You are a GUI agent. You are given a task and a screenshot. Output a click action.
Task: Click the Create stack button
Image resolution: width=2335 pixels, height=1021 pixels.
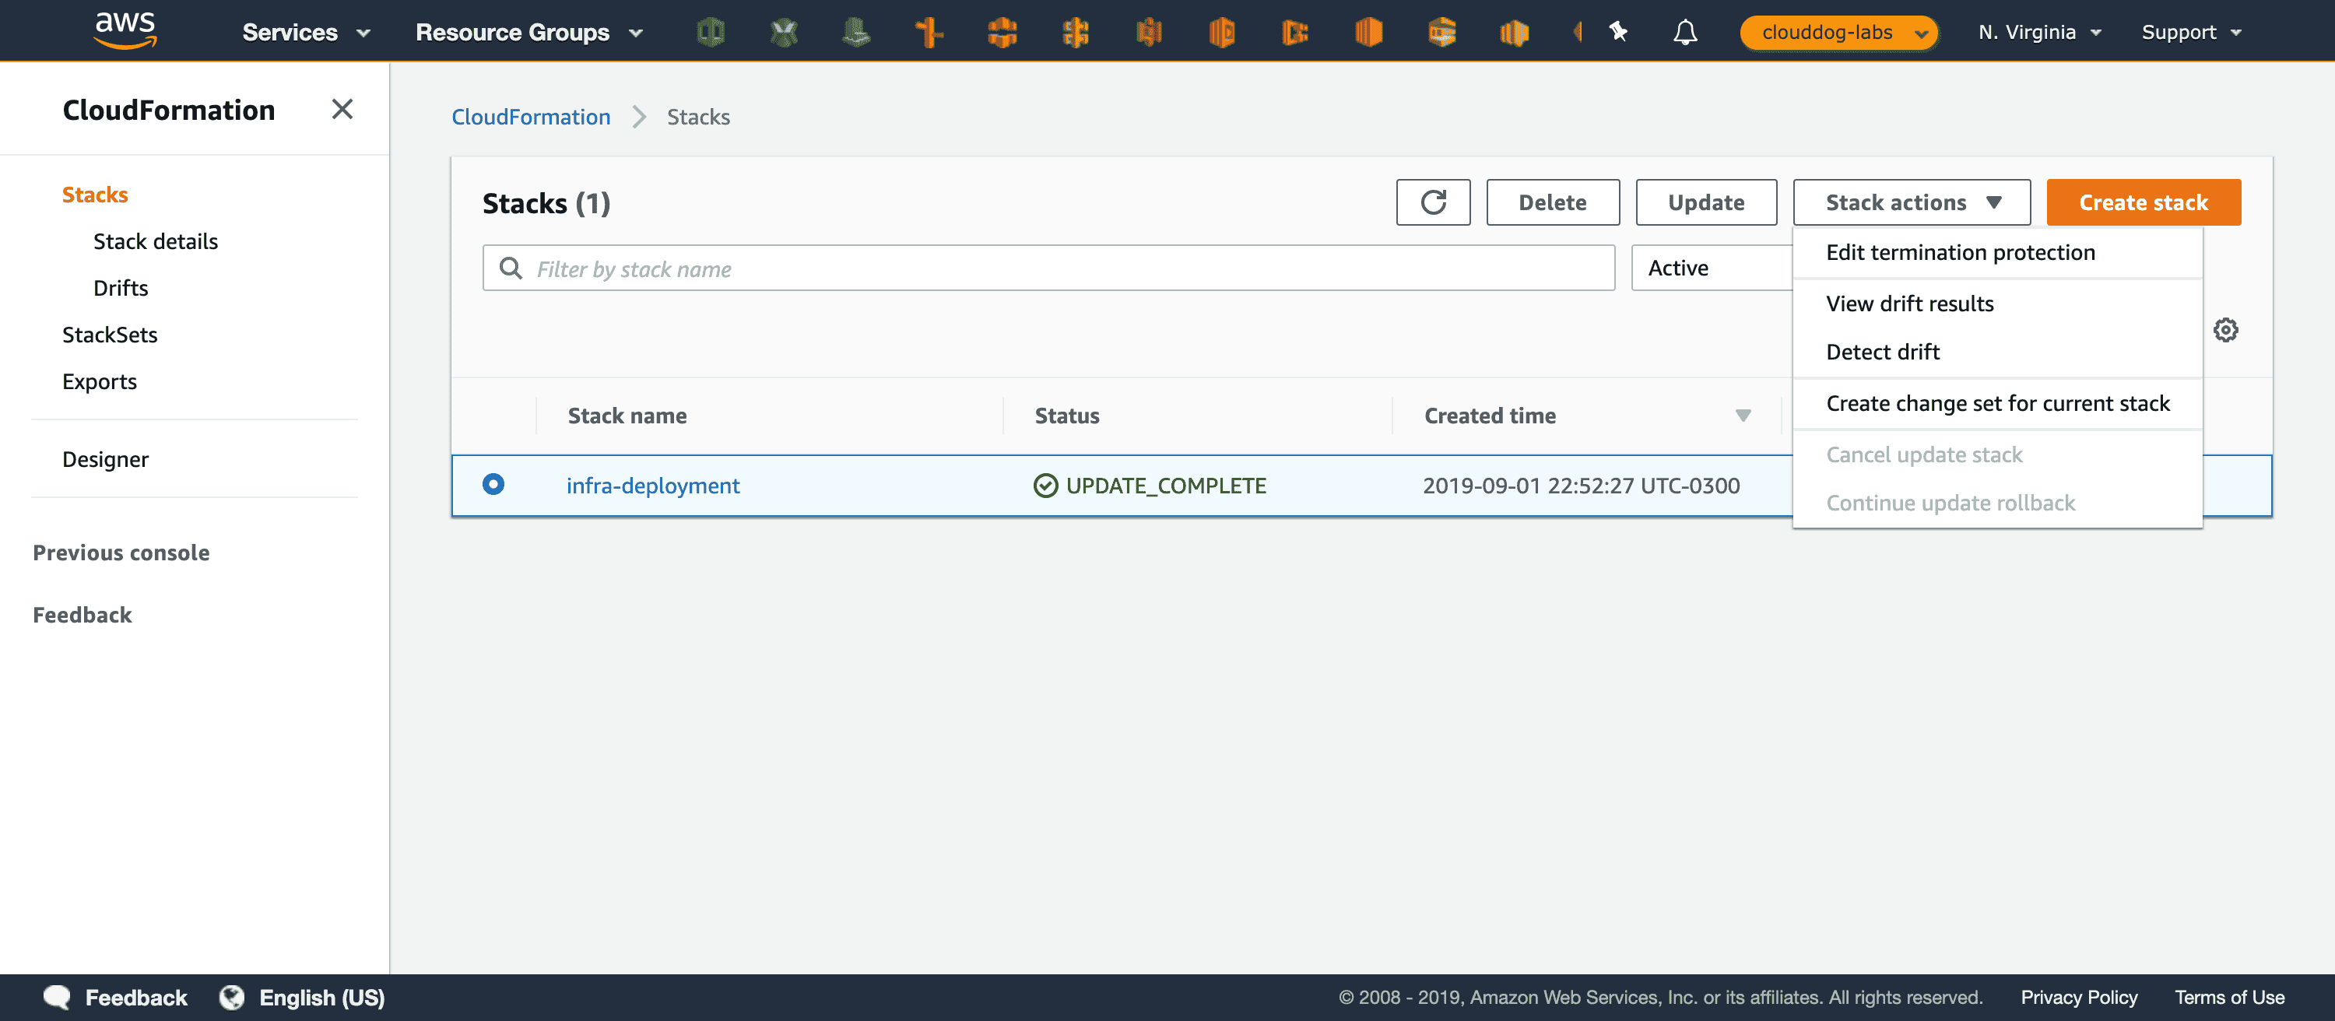[x=2143, y=202]
